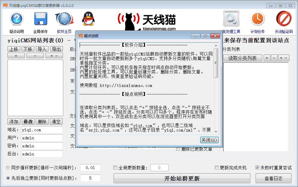Uncheck 失败时重复尝试 checkbox
298x187 pixels.
[257, 167]
